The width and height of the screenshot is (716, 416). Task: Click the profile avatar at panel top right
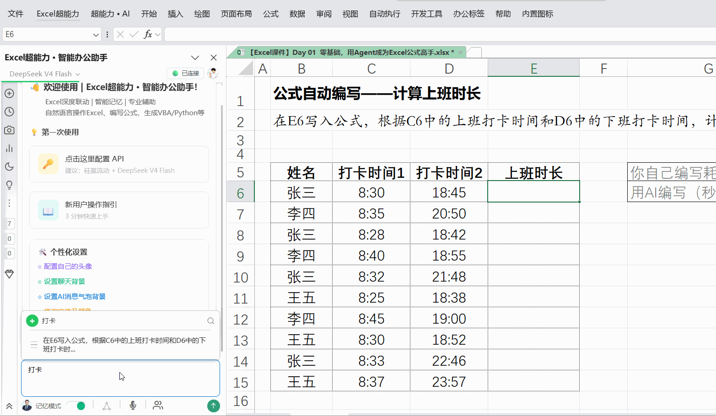213,73
